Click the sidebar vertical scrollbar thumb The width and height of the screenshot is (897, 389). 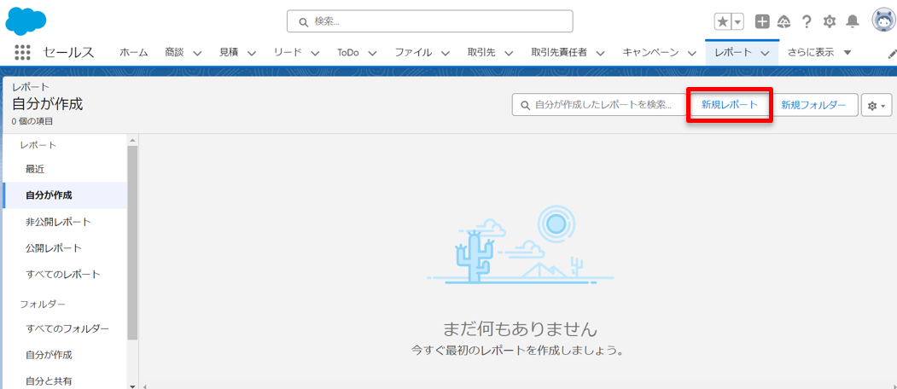click(133, 242)
